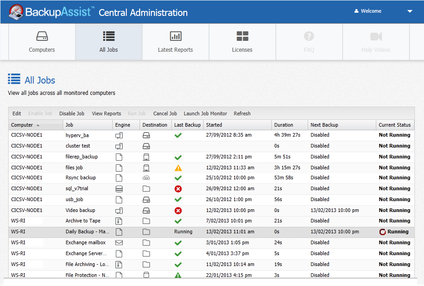Select the Rsync backup job name
This screenshot has width=424, height=286.
point(80,178)
